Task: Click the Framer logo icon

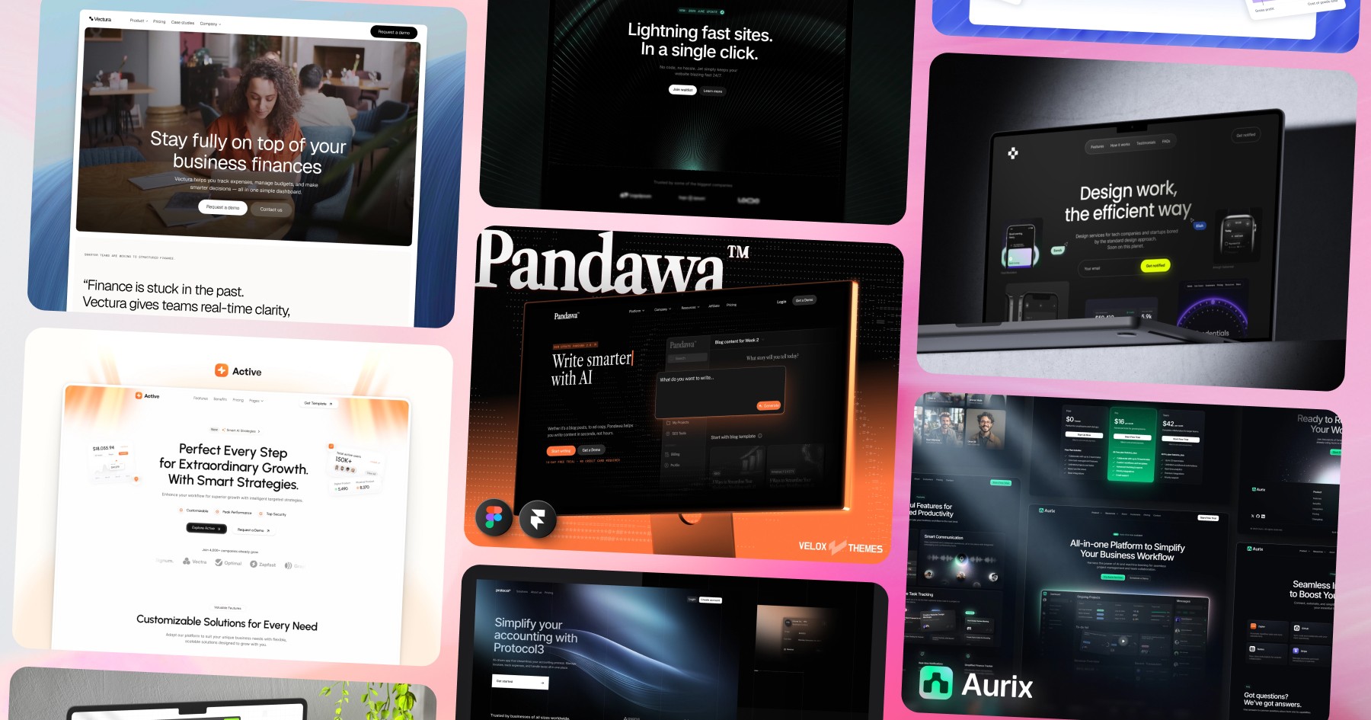Action: [538, 520]
